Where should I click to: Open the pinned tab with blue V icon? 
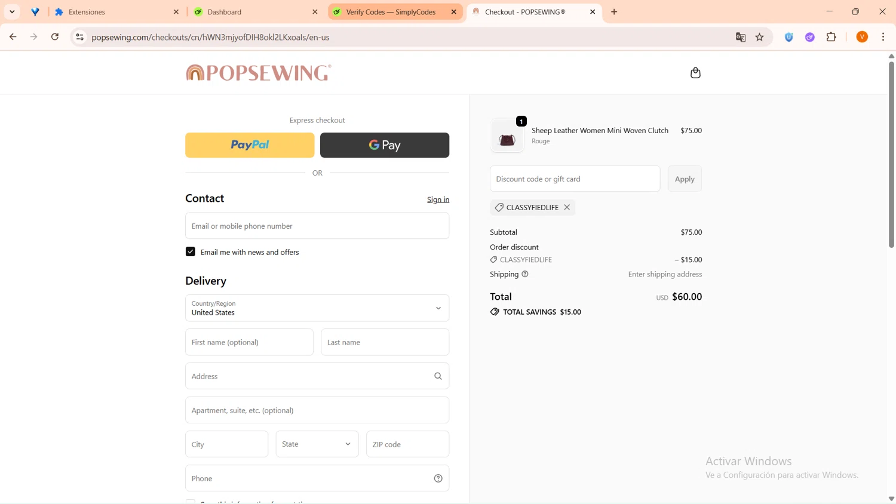click(35, 12)
